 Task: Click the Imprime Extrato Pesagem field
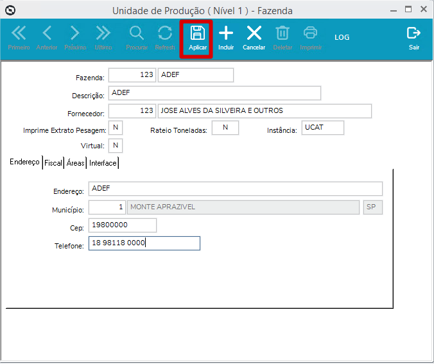point(116,128)
